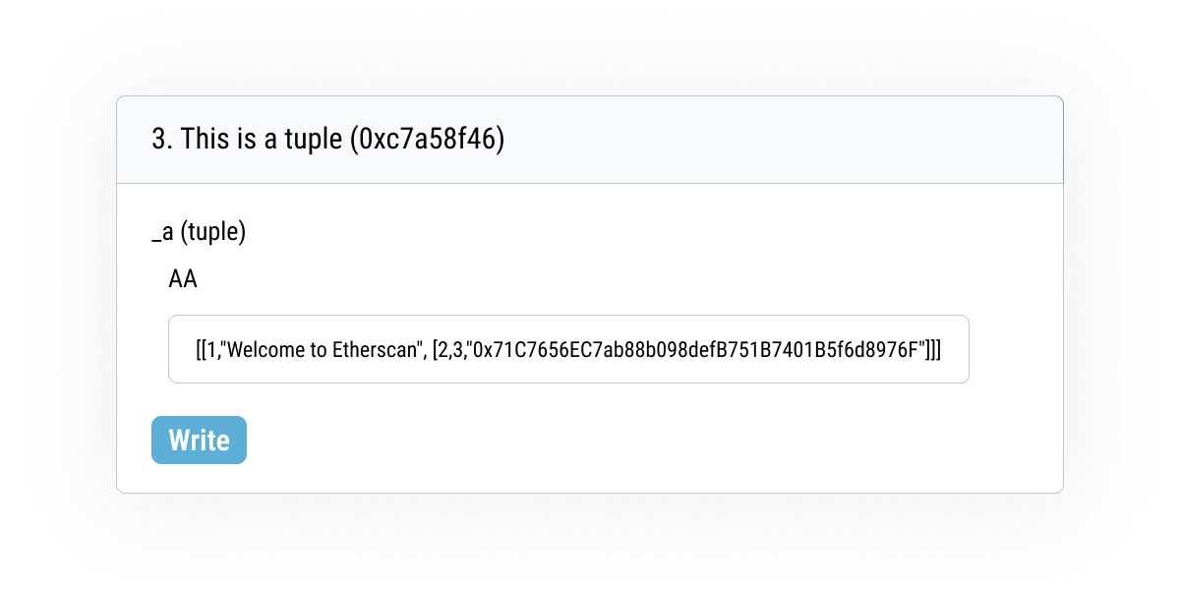The image size is (1180, 590).
Task: Collapse the 'This is a tuple' header
Action: click(590, 140)
